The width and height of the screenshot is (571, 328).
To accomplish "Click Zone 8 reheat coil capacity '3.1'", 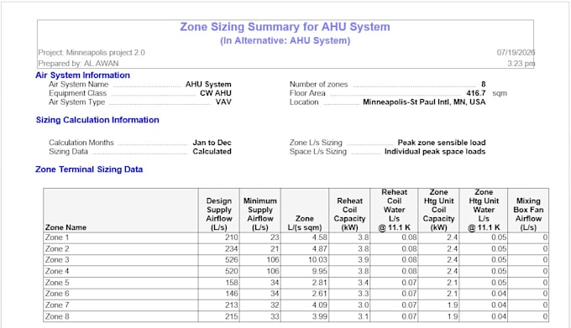I will coord(363,316).
